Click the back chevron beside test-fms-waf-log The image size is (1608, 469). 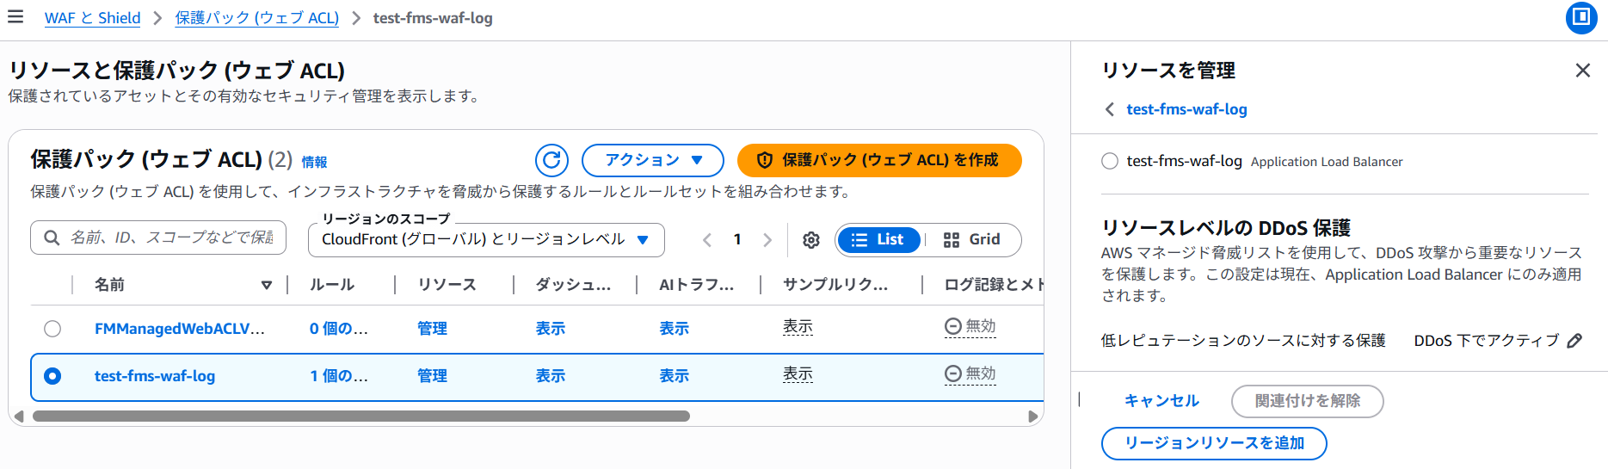pos(1110,109)
